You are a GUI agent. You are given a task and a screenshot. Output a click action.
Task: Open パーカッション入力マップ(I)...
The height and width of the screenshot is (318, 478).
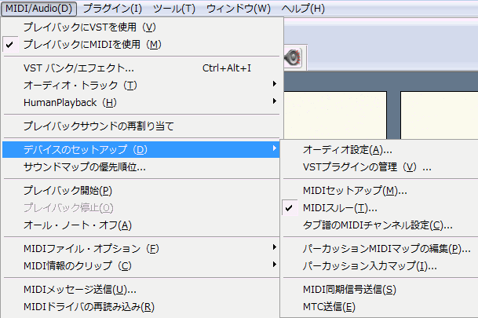(380, 266)
